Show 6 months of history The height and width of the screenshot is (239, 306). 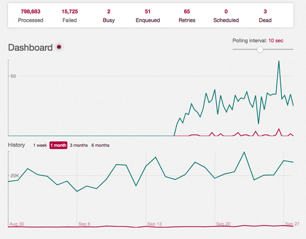100,145
